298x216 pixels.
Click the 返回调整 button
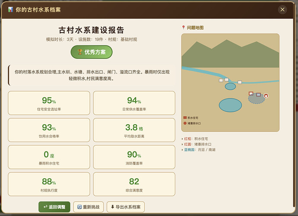(x=54, y=207)
